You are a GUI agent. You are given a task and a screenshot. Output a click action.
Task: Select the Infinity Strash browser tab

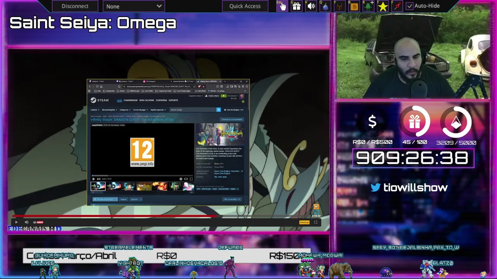210,81
